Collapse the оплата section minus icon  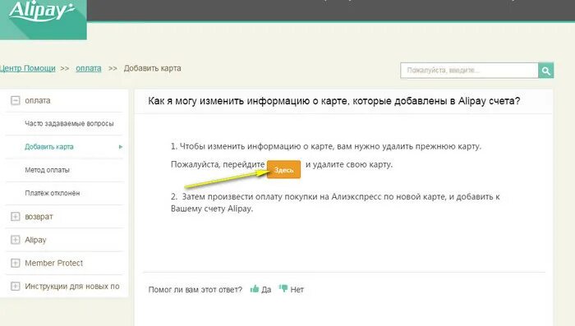[x=15, y=100]
